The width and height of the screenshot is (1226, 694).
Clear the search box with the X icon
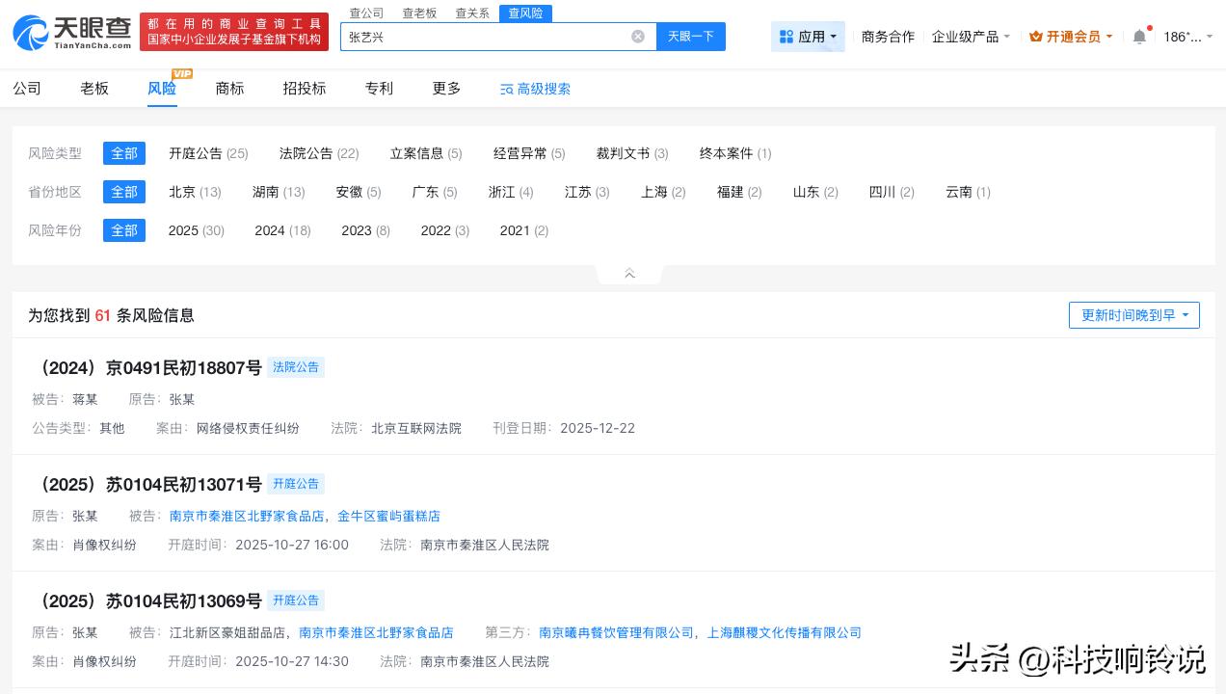click(638, 37)
